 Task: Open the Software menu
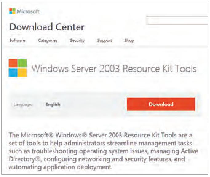click(17, 41)
